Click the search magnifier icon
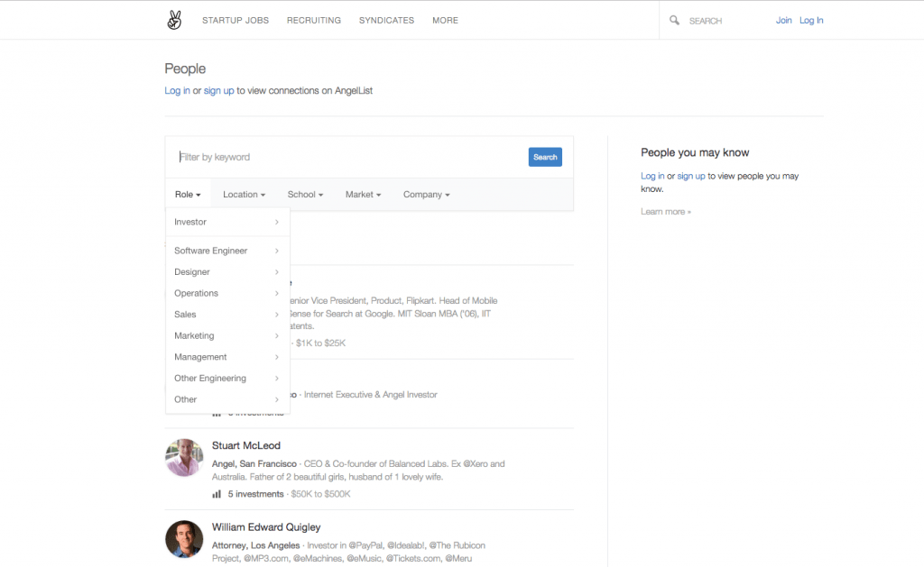 pos(673,19)
